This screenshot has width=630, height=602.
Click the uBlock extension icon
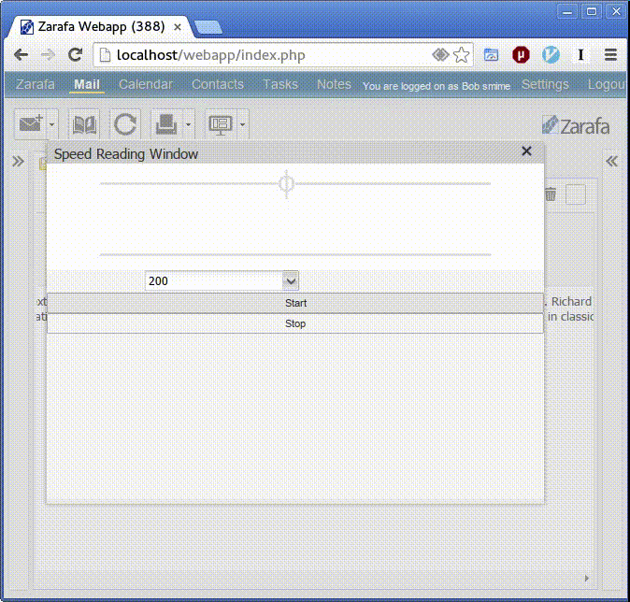point(521,54)
